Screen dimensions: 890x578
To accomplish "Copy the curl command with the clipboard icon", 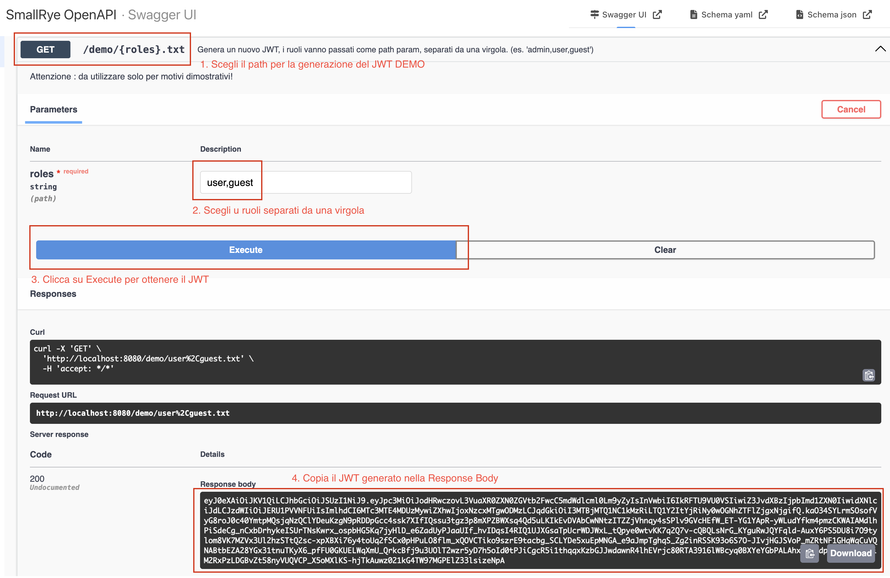I will [868, 375].
